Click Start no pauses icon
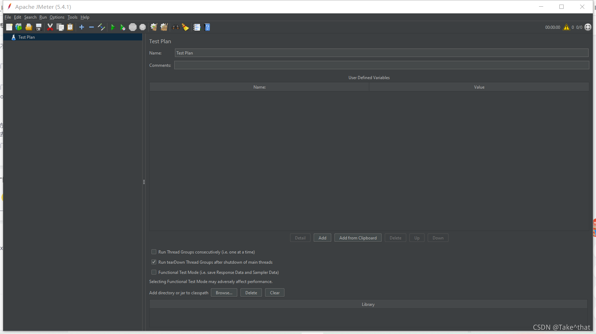Screen dimensions: 596x334 (x=123, y=27)
